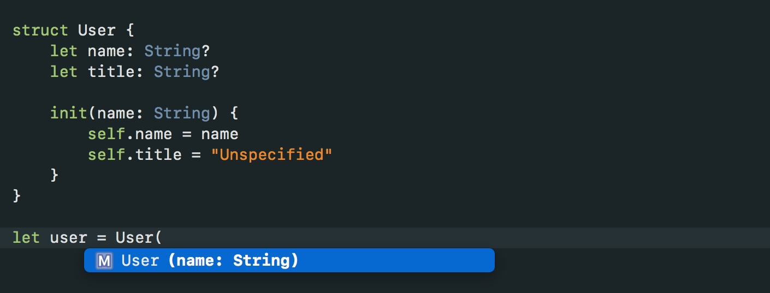The width and height of the screenshot is (770, 293).
Task: Click the closing brace of the init block
Action: pyautogui.click(x=54, y=175)
